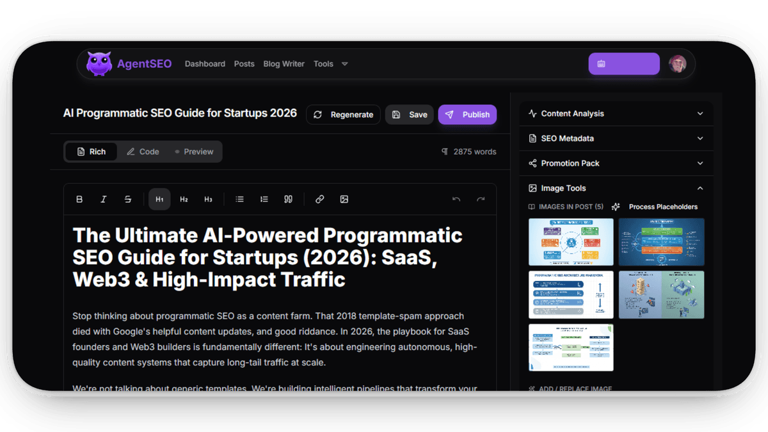The width and height of the screenshot is (768, 432).
Task: Apply strikethrough formatting
Action: (x=128, y=200)
